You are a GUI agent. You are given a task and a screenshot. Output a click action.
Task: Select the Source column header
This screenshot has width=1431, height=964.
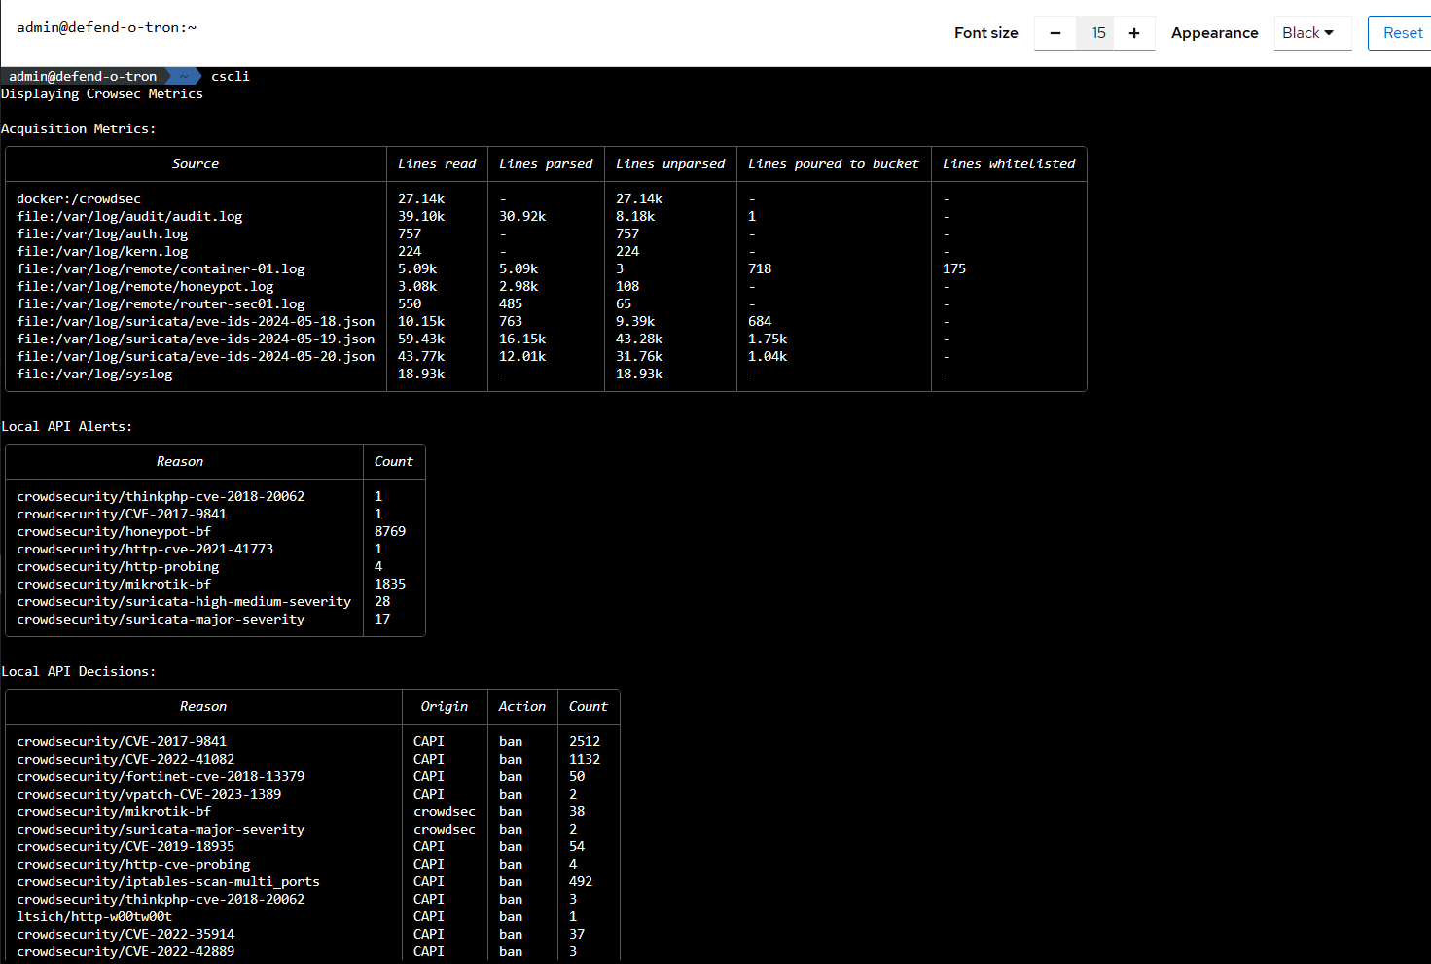[x=195, y=163]
